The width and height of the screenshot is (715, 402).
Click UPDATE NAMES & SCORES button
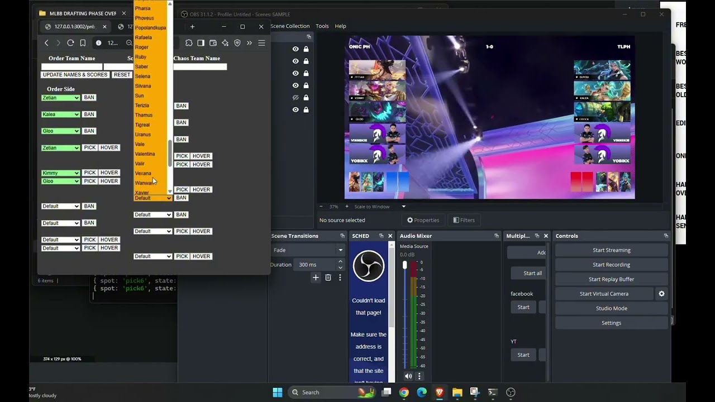(75, 75)
